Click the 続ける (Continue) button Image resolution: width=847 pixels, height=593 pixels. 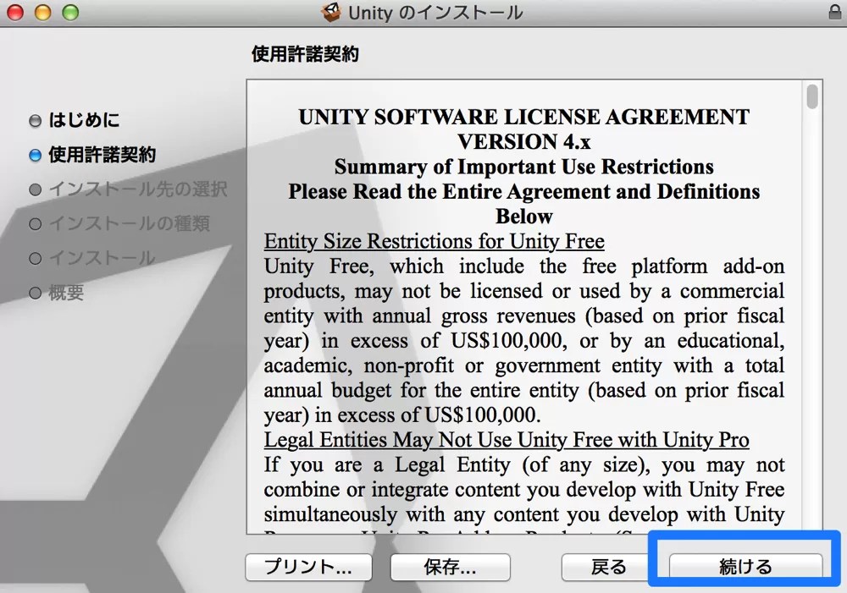click(x=745, y=567)
